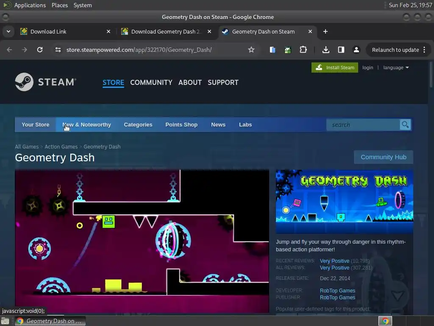Open publisher RobTop Games link
Viewport: 434px width, 326px height.
(x=338, y=298)
